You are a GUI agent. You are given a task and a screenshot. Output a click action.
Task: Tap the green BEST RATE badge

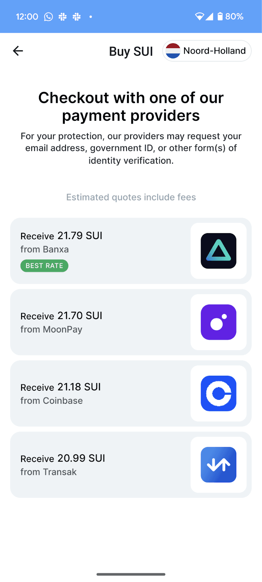click(44, 266)
